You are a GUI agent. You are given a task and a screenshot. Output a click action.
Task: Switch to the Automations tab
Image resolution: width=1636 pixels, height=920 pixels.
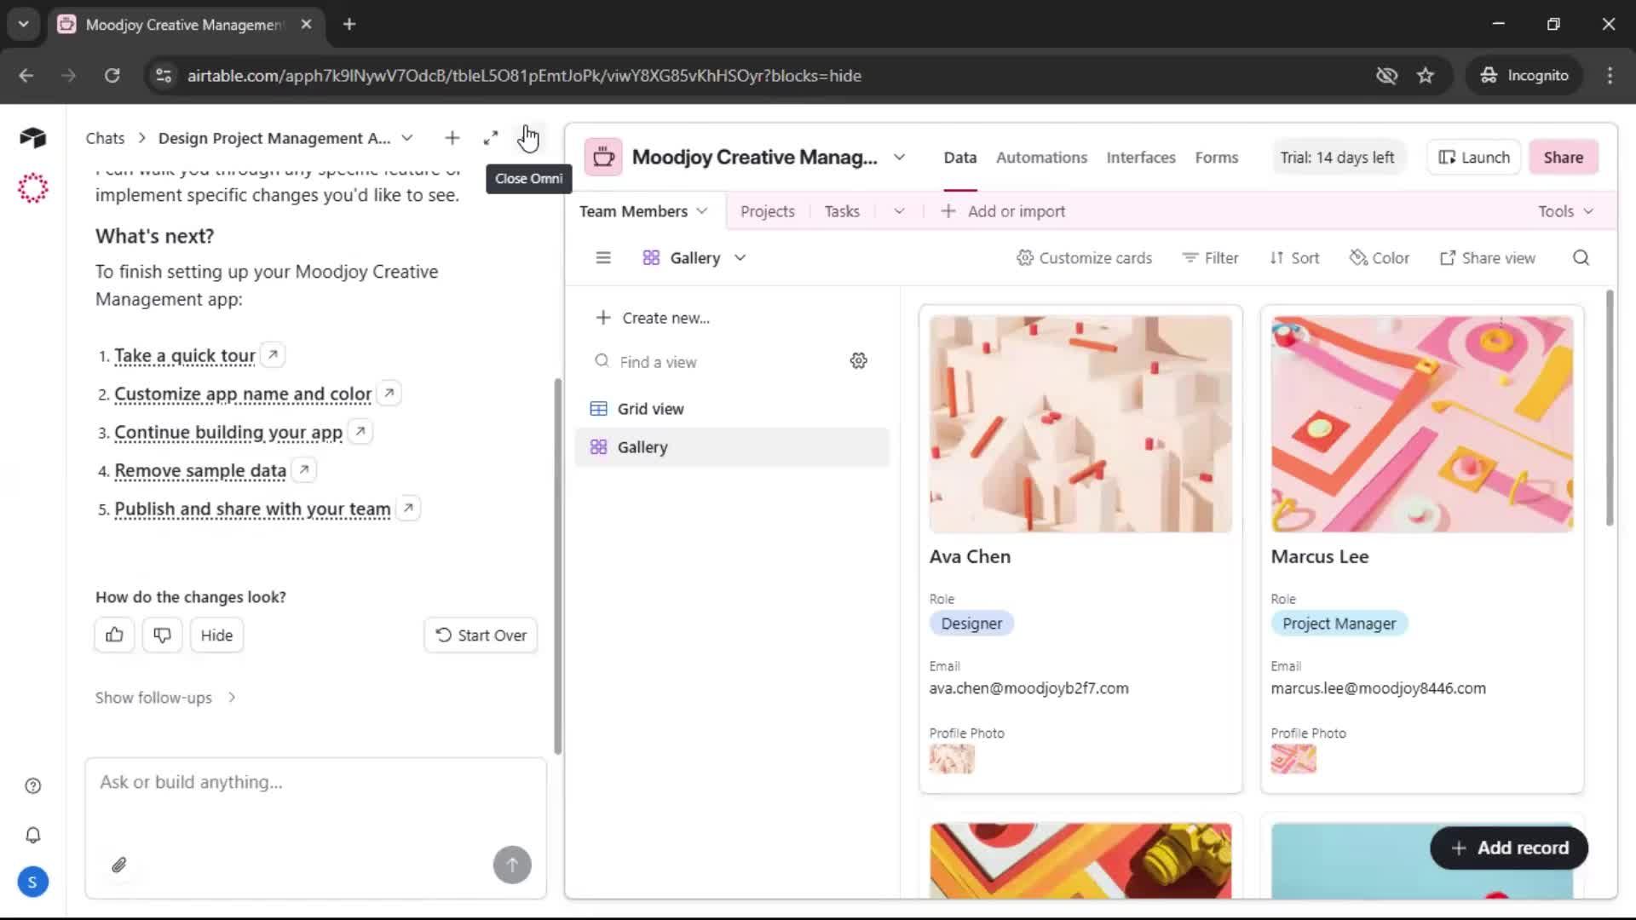tap(1041, 158)
